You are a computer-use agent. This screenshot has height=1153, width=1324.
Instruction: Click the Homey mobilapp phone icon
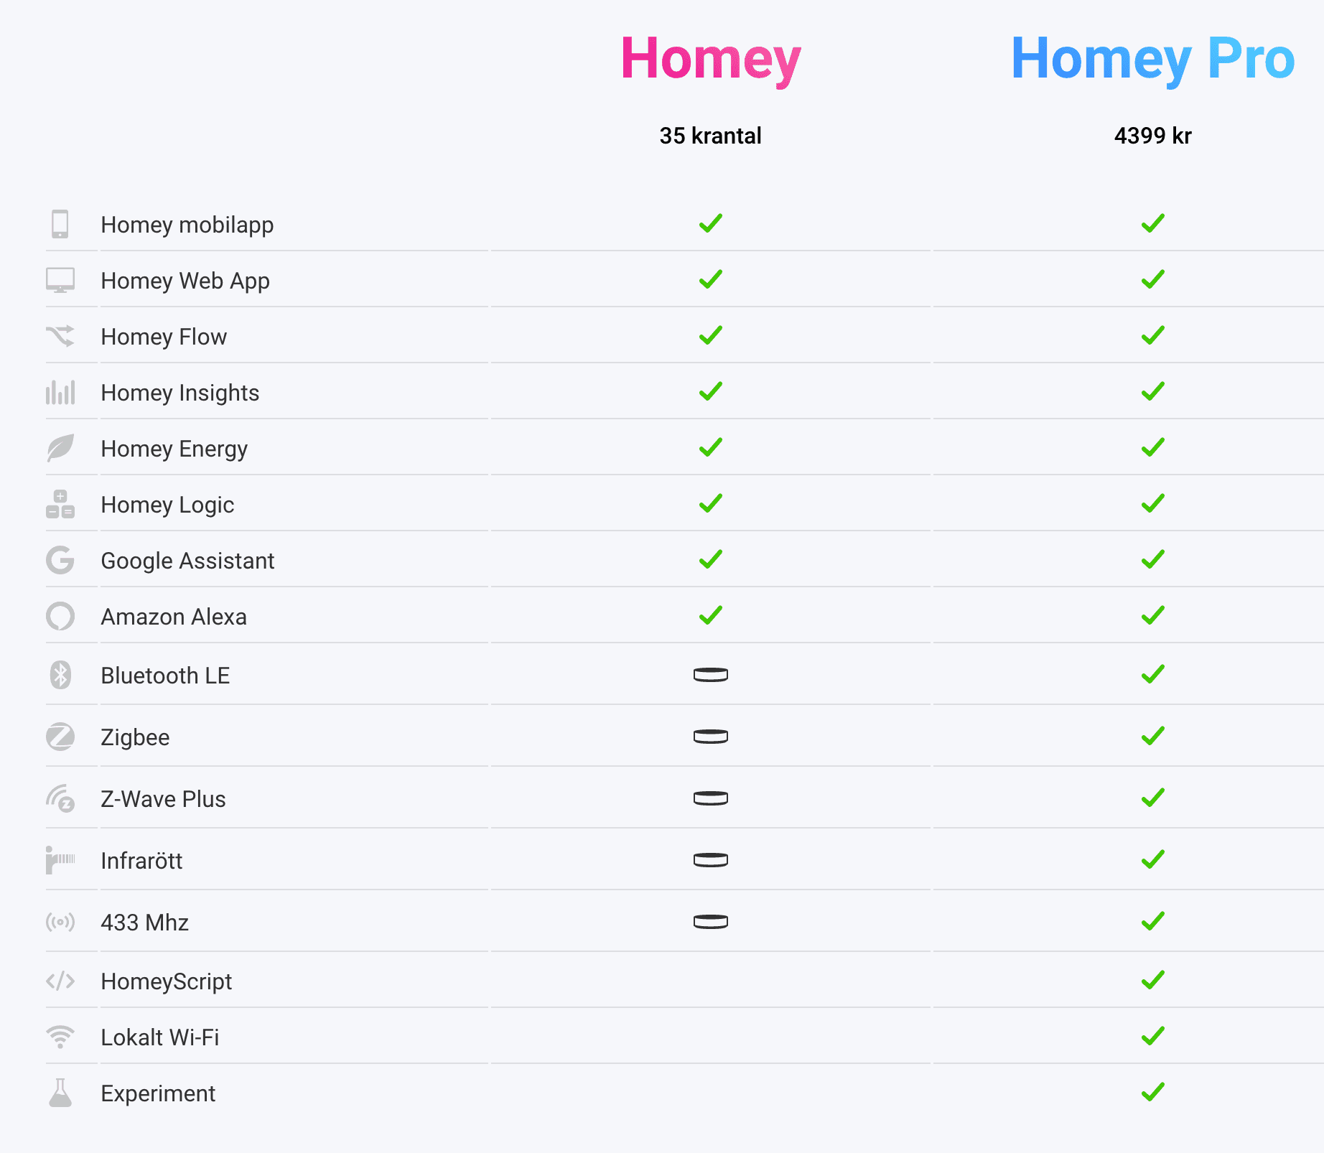(60, 224)
